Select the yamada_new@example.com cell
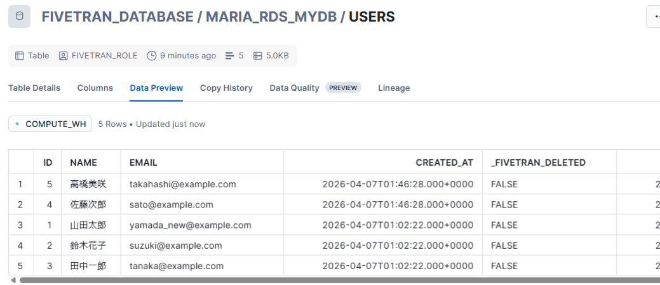 click(x=191, y=225)
